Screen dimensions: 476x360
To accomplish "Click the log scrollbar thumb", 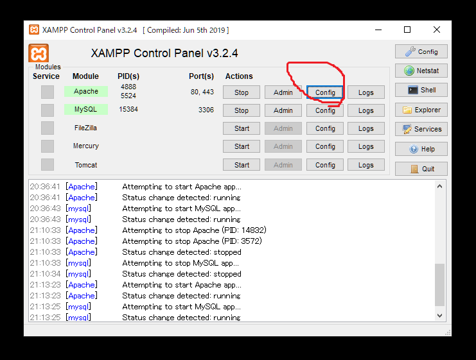I will tap(439, 285).
